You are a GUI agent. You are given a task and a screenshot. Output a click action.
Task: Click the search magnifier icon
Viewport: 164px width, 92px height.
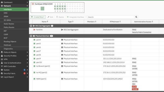(136, 17)
